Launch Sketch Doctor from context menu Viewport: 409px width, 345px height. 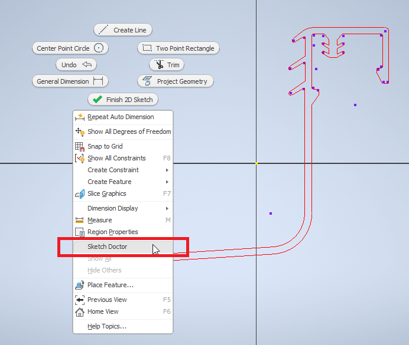123,247
